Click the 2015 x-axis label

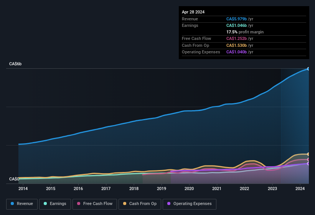[x=51, y=189]
